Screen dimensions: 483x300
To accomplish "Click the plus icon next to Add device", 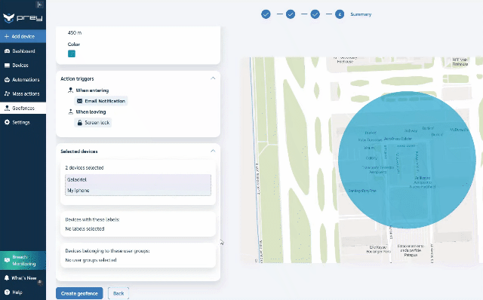I will [7, 36].
